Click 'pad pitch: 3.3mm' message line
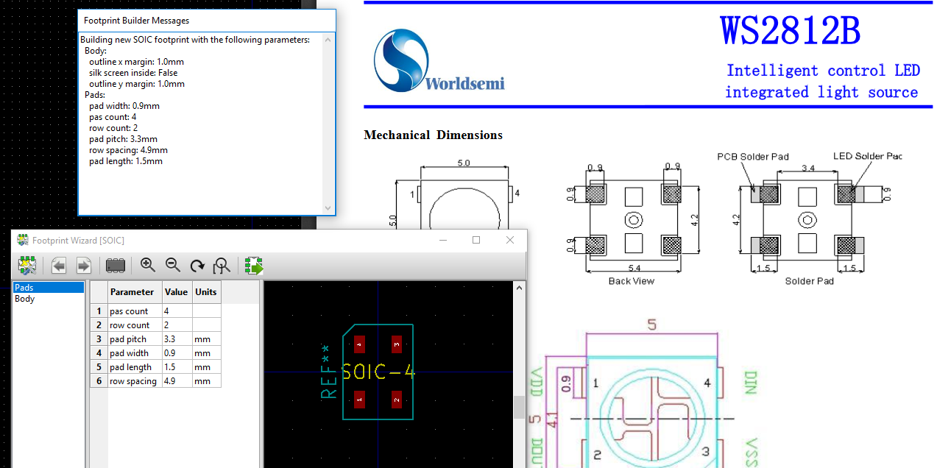The width and height of the screenshot is (937, 468). 123,139
